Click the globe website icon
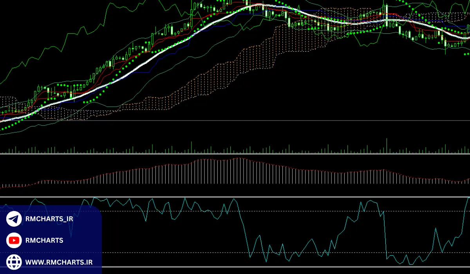Image resolution: width=470 pixels, height=274 pixels. [x=14, y=261]
